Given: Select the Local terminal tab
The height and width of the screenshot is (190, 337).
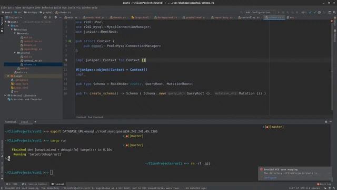Looking at the screenshot, I should tap(25, 122).
